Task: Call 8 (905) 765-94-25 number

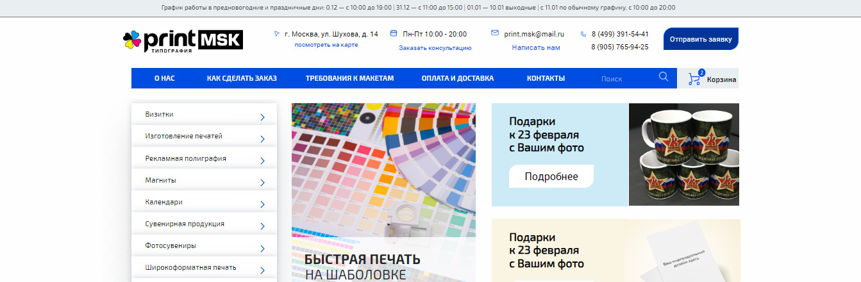Action: point(620,47)
